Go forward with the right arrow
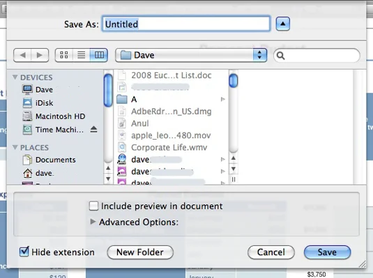 click(x=40, y=55)
